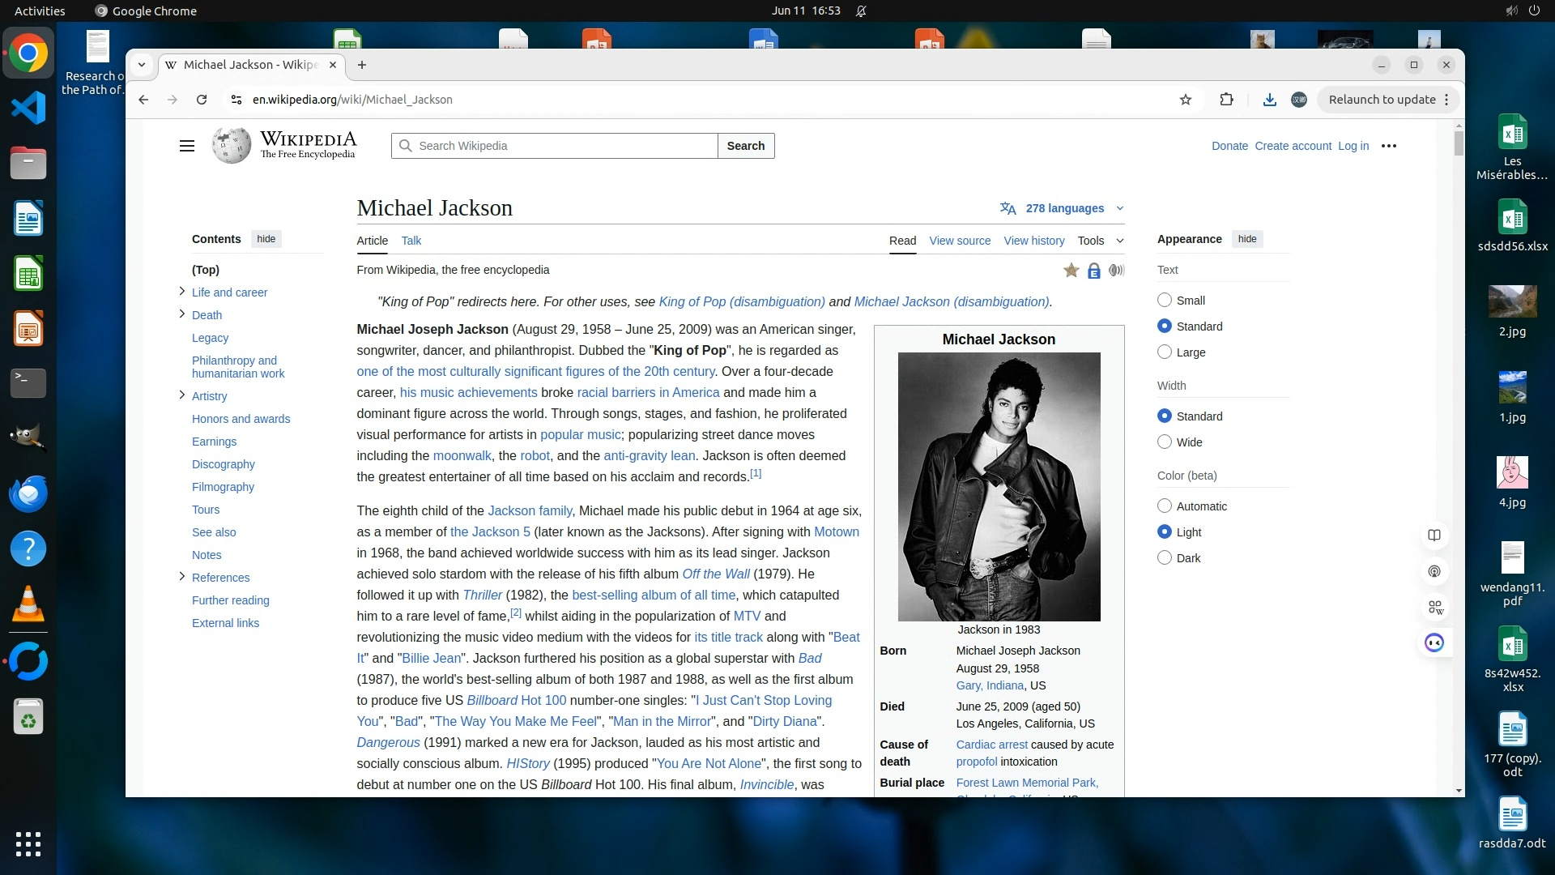Click the Search button
1555x875 pixels.
click(x=745, y=146)
